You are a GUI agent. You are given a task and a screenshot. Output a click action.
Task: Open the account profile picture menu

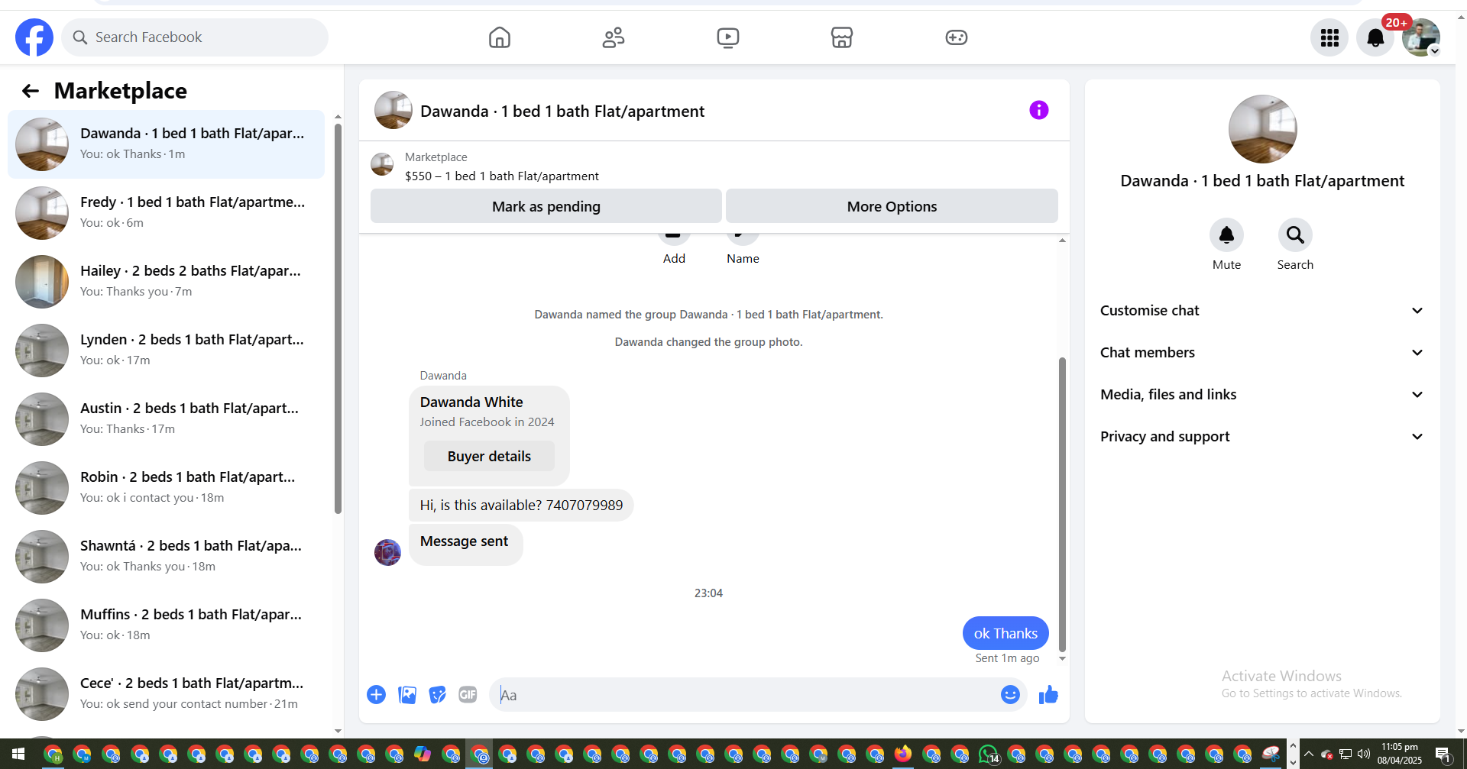pyautogui.click(x=1421, y=37)
